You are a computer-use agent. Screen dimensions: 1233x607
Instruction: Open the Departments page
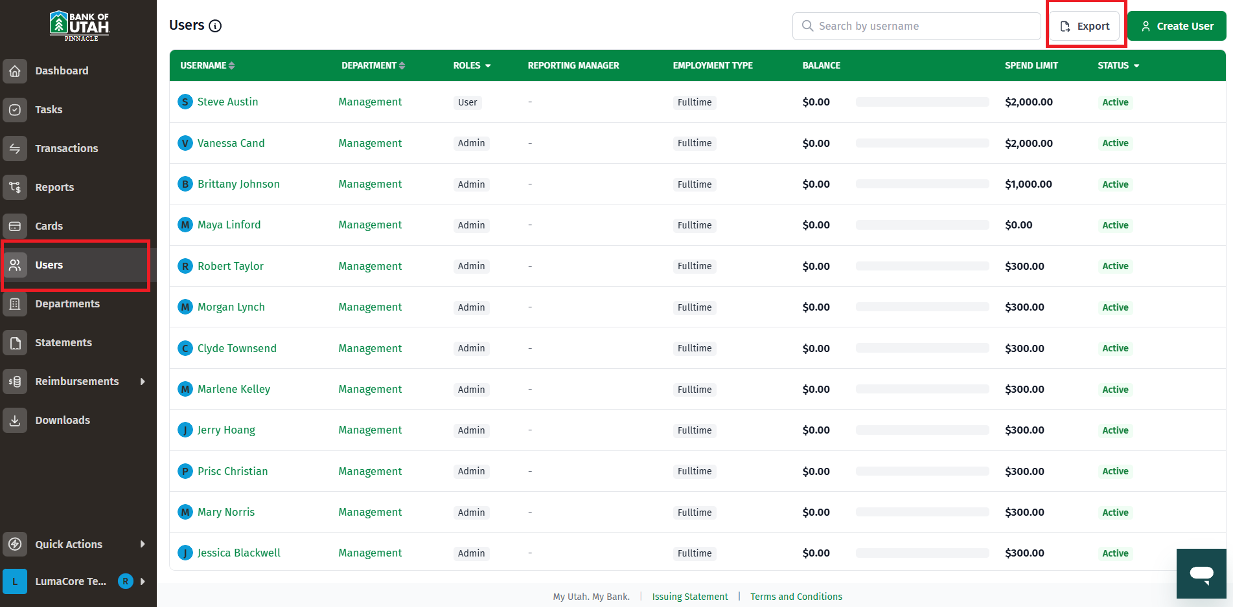coord(67,304)
